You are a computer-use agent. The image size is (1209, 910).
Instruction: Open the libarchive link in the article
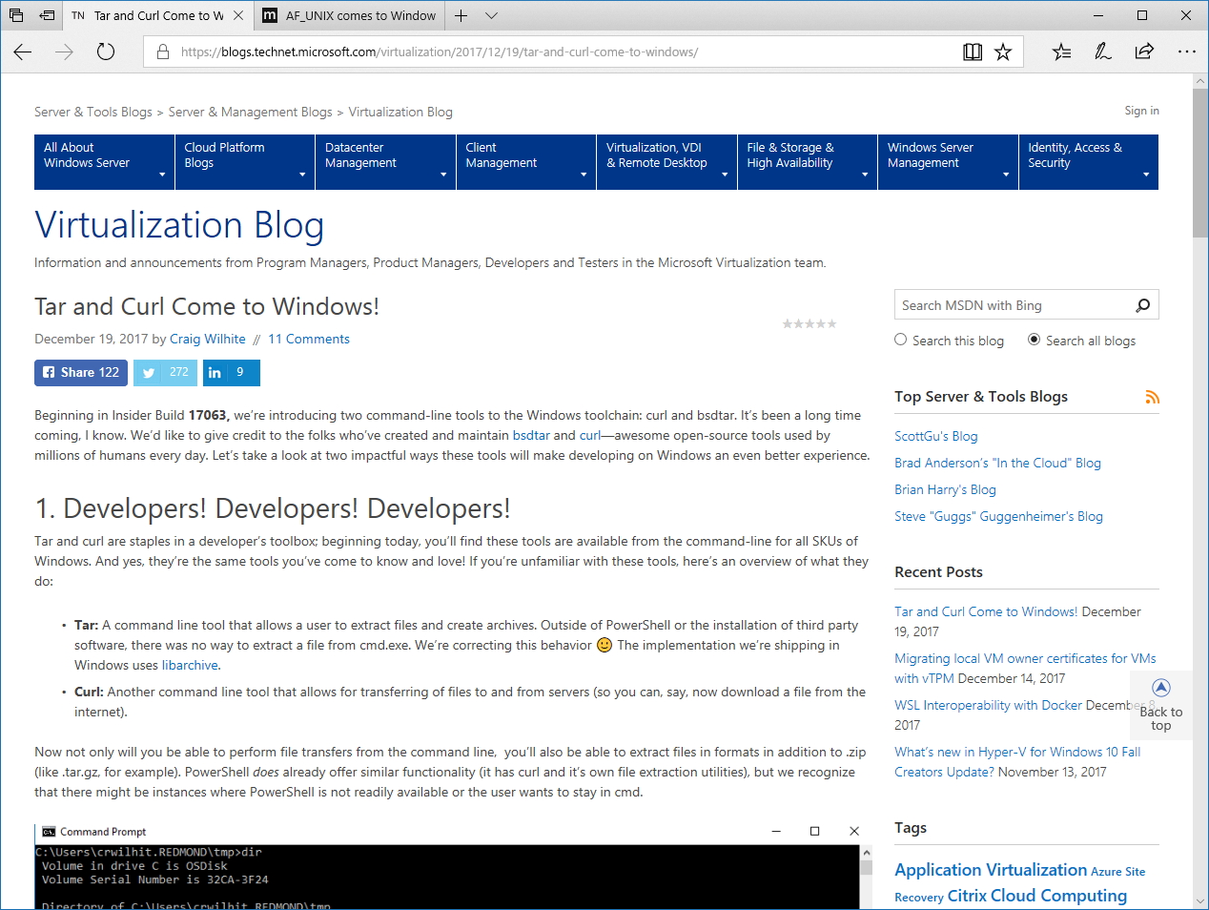190,665
